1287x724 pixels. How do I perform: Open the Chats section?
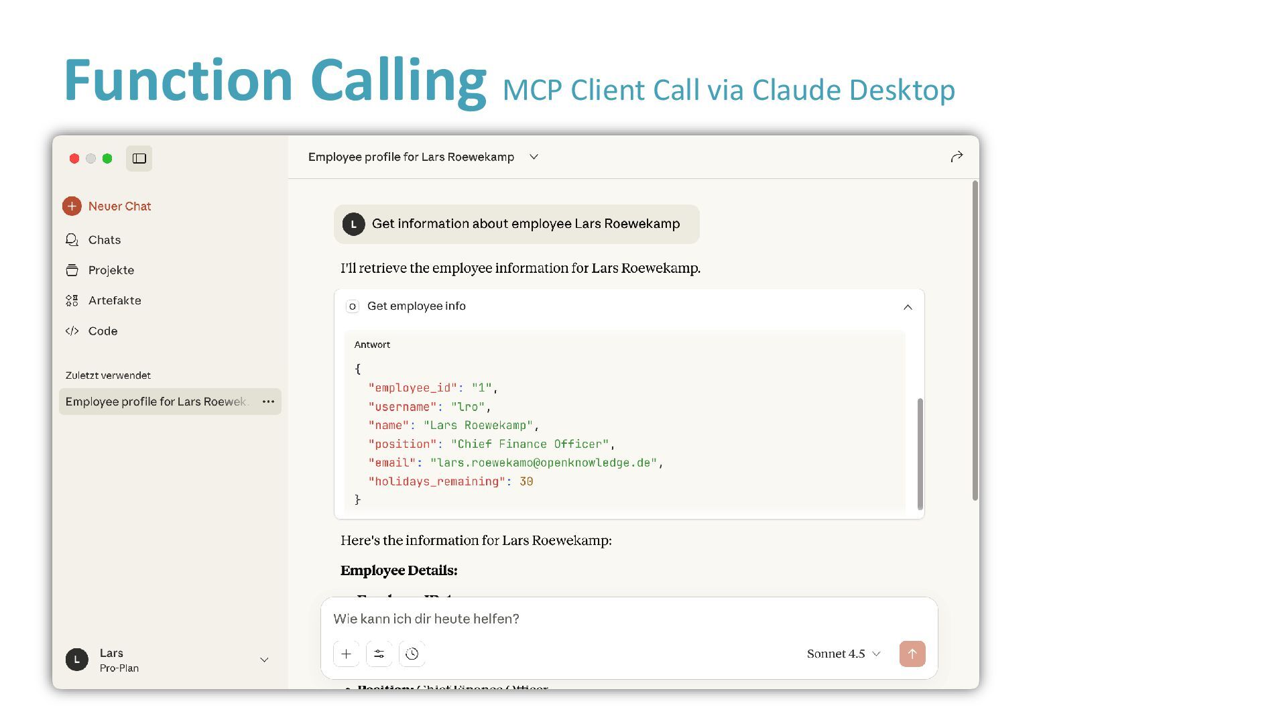point(104,240)
